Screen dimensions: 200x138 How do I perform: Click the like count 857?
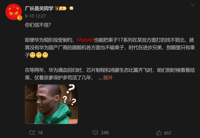pyautogui.click(x=168, y=133)
